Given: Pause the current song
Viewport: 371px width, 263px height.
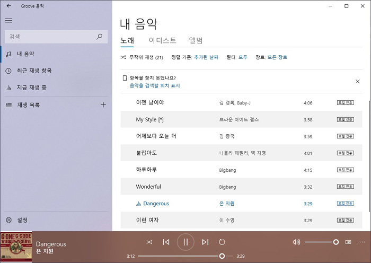Looking at the screenshot, I should coord(185,242).
